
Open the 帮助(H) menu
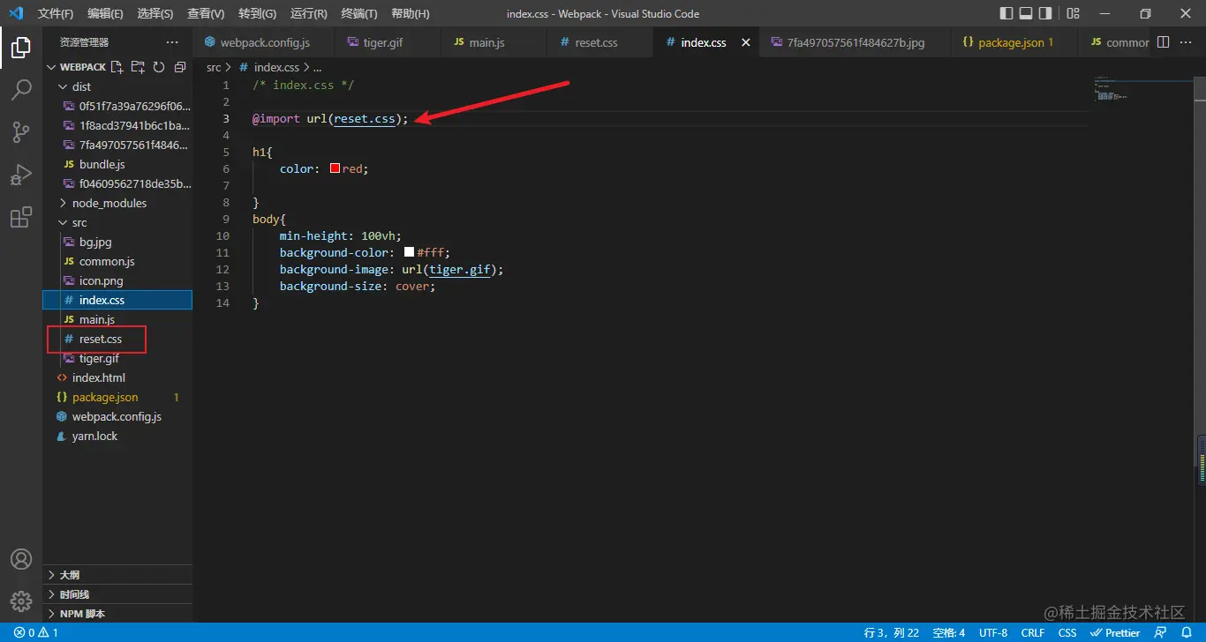point(410,13)
